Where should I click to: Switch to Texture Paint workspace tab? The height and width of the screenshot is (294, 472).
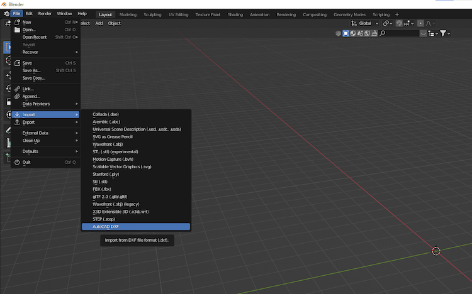click(x=208, y=14)
